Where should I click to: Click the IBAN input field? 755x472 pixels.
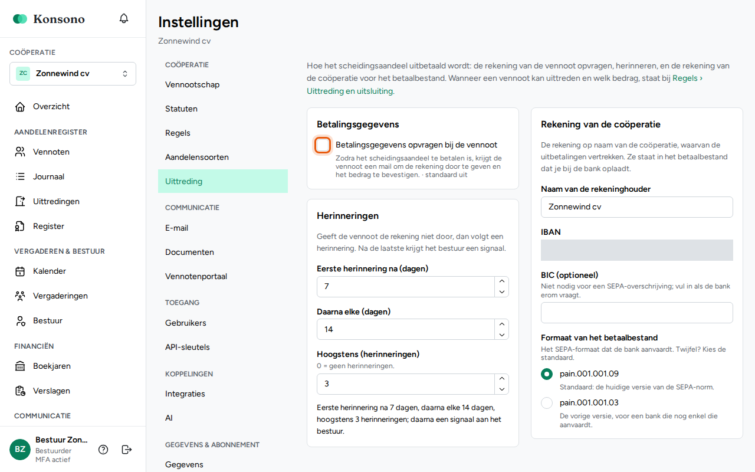(637, 250)
